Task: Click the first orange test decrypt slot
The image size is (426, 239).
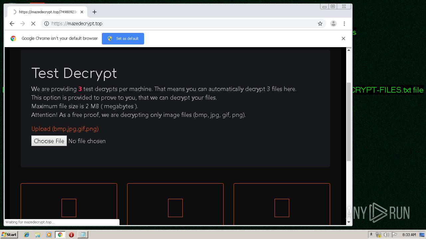Action: pyautogui.click(x=69, y=204)
